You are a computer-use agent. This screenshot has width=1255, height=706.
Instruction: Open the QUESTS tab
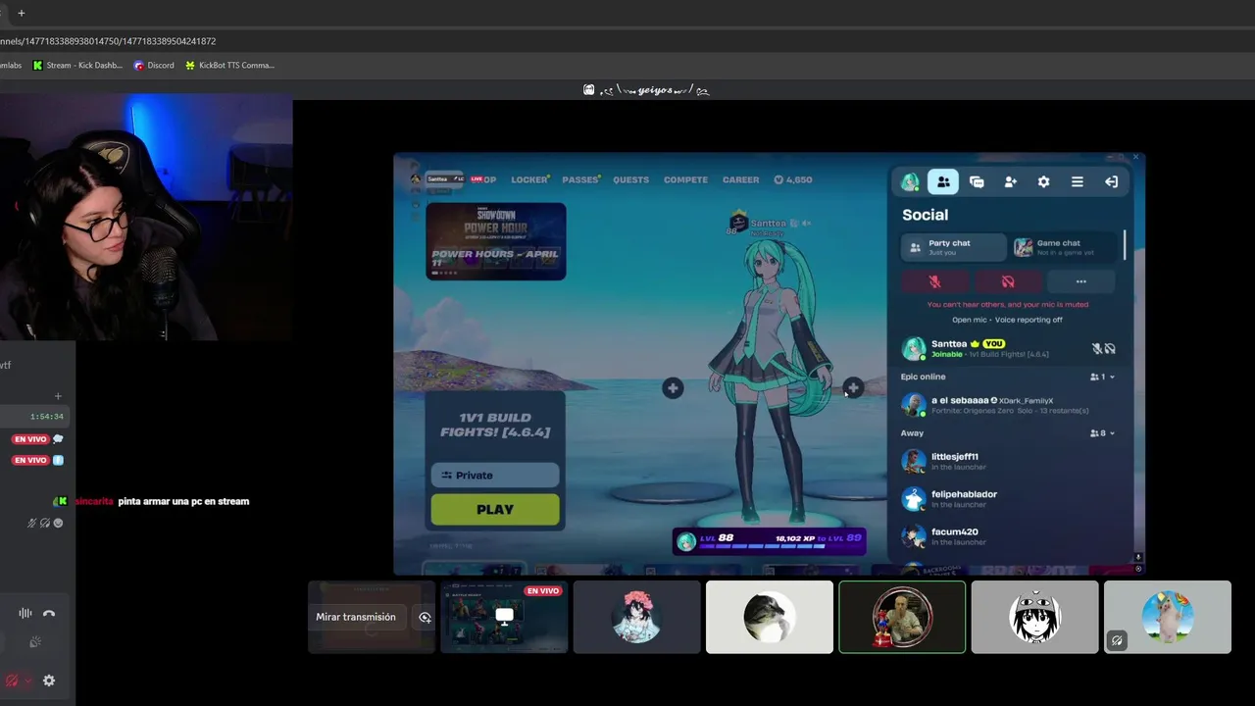pos(630,179)
